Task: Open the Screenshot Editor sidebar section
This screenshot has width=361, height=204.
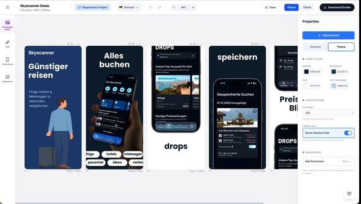Action: tap(7, 25)
